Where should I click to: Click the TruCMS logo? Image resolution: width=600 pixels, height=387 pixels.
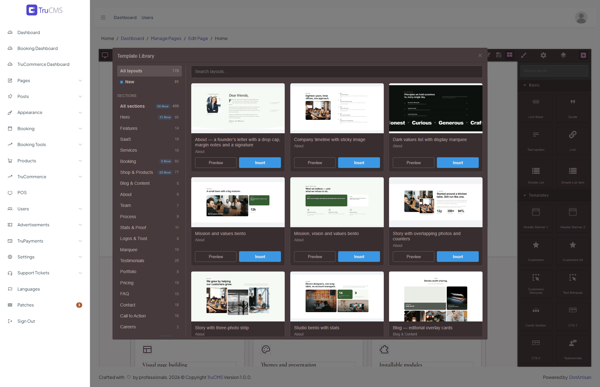coord(45,10)
